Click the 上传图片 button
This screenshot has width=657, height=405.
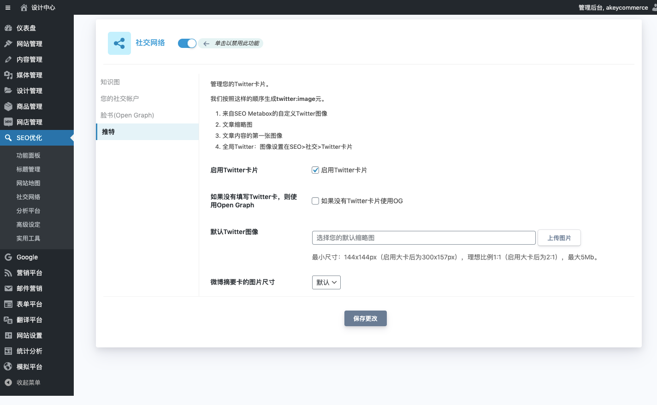[x=559, y=238]
